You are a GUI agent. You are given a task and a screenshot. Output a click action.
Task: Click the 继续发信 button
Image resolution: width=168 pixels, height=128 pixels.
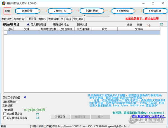pos(80,117)
